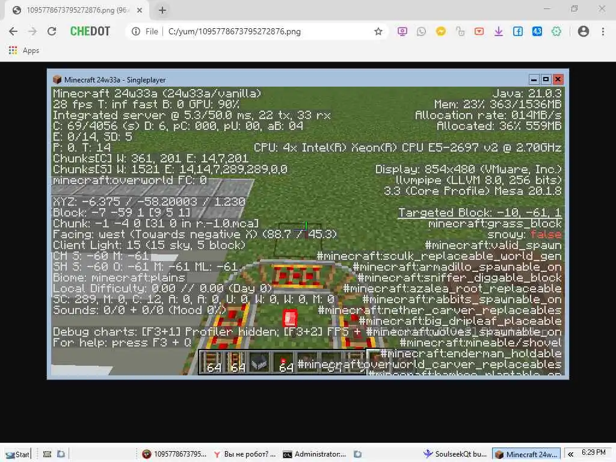Close the 1095778673795272876.png browser tab

click(140, 10)
